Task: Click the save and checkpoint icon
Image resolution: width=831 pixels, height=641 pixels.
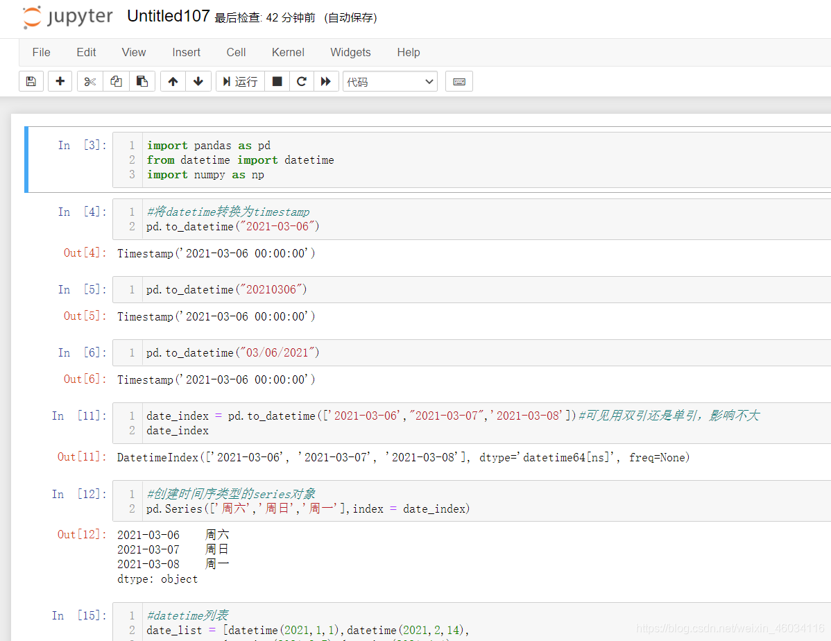Action: tap(31, 81)
